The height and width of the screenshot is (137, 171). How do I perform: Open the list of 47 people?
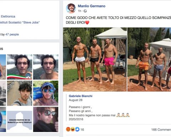coord(12,35)
